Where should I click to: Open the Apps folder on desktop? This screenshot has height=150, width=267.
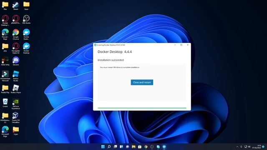click(x=26, y=6)
